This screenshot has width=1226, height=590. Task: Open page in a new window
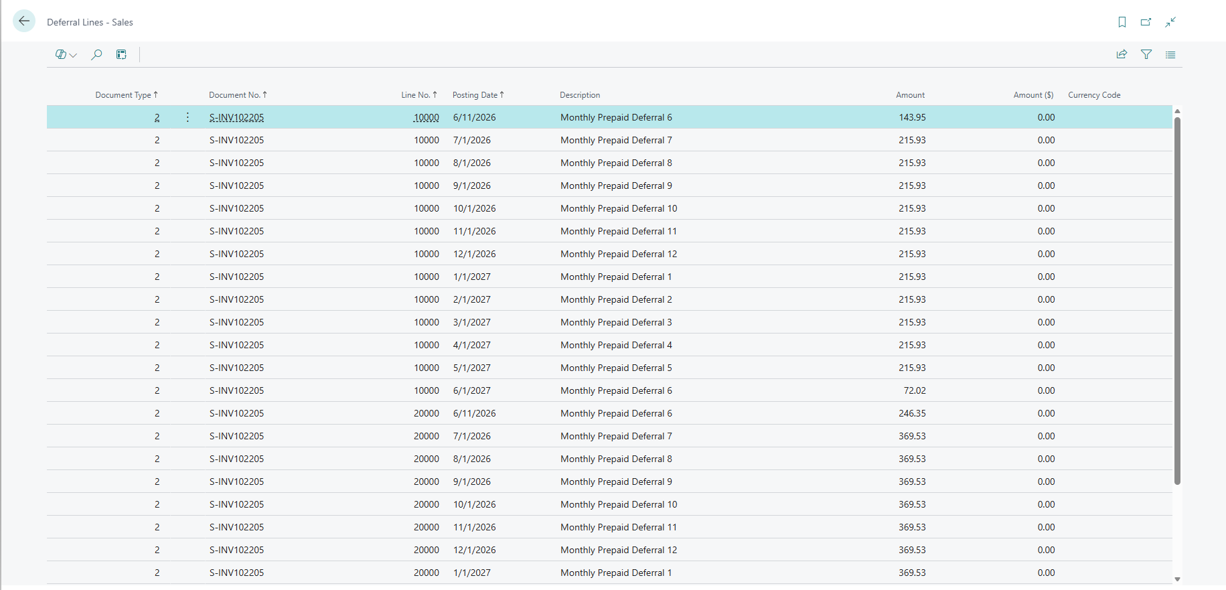[1146, 22]
